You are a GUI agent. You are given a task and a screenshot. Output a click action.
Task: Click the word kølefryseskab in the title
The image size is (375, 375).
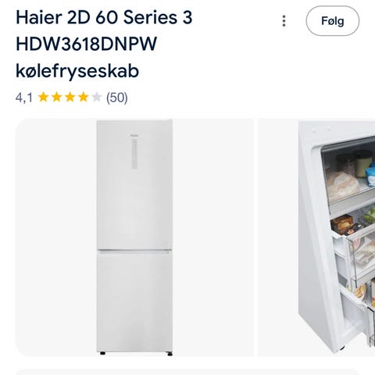click(77, 71)
